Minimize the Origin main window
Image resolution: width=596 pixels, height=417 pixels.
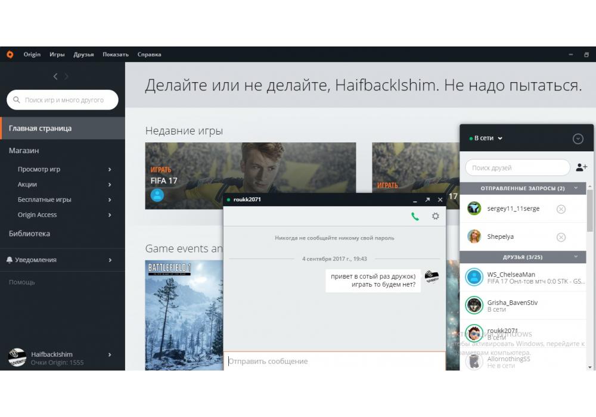click(570, 55)
